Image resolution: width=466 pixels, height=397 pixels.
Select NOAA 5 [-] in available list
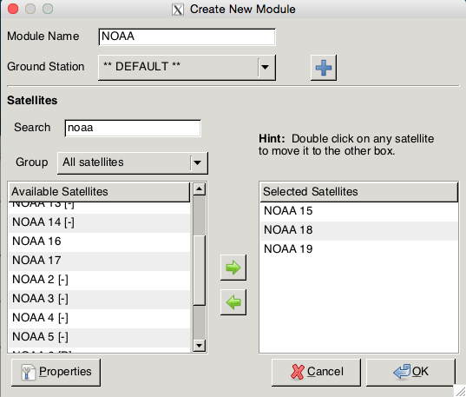coord(99,337)
